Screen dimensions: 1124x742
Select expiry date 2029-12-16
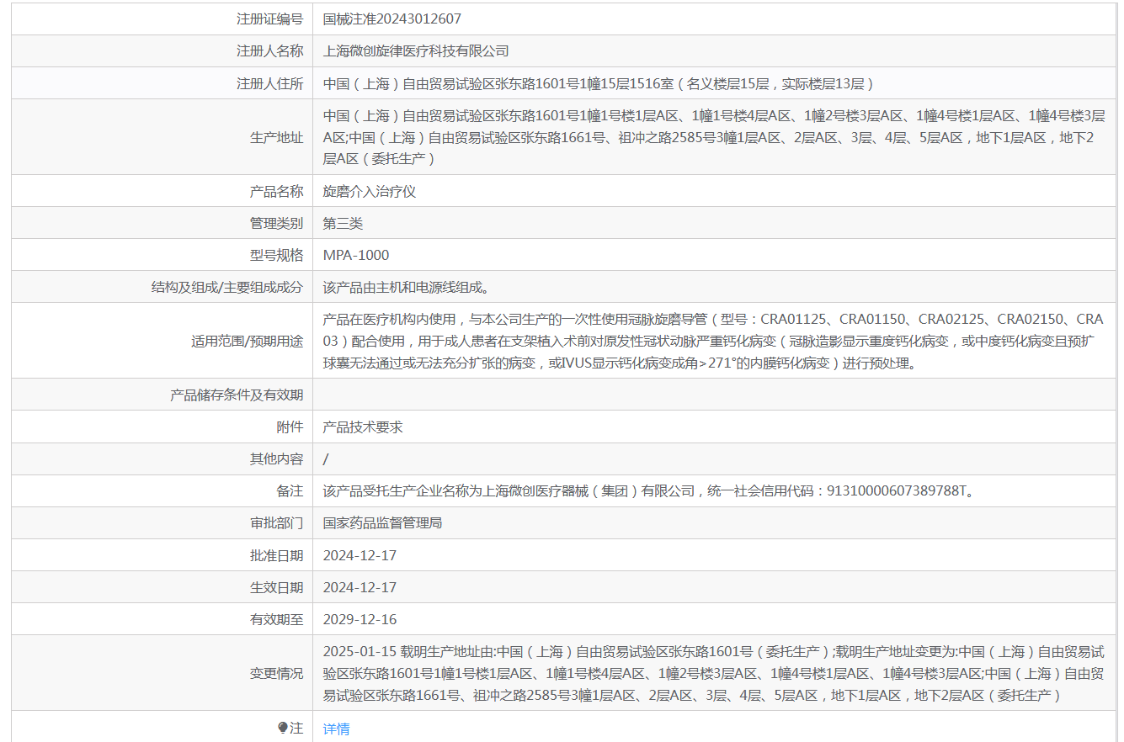click(360, 619)
